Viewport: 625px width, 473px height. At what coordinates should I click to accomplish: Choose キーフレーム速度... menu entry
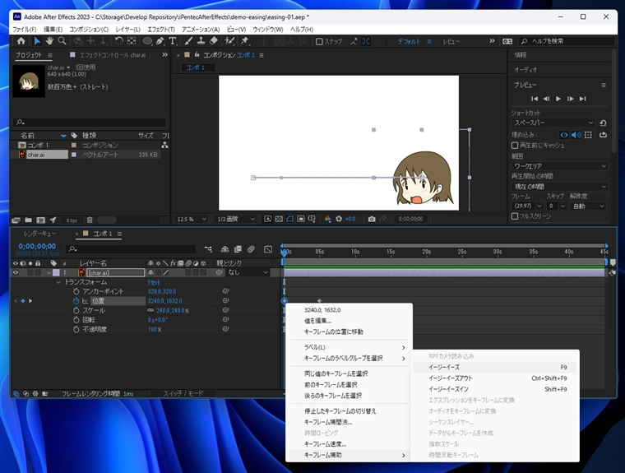point(349,444)
